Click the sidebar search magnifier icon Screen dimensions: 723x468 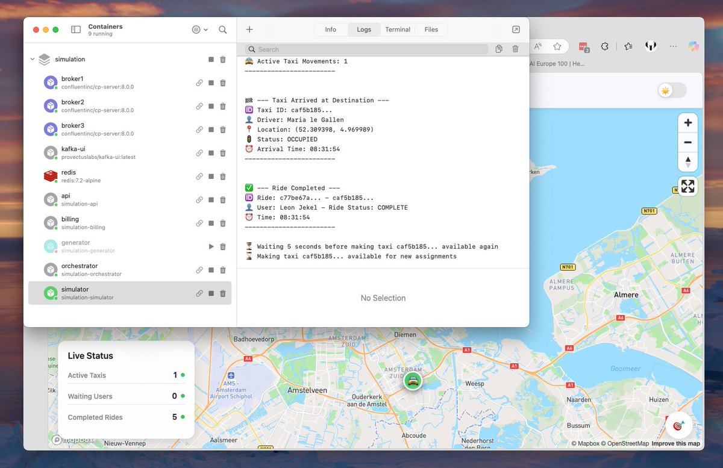click(223, 30)
